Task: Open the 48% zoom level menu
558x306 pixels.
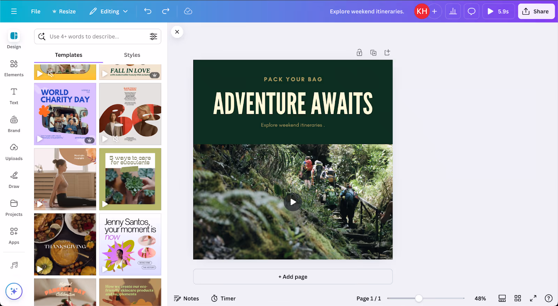Action: coord(480,298)
